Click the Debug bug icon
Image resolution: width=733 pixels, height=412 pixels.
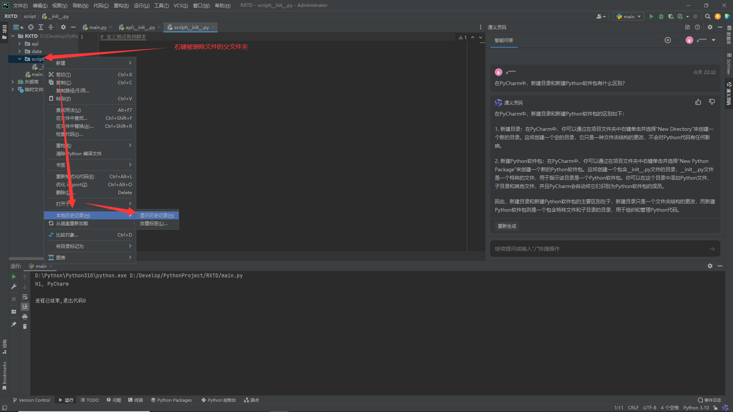(x=661, y=16)
